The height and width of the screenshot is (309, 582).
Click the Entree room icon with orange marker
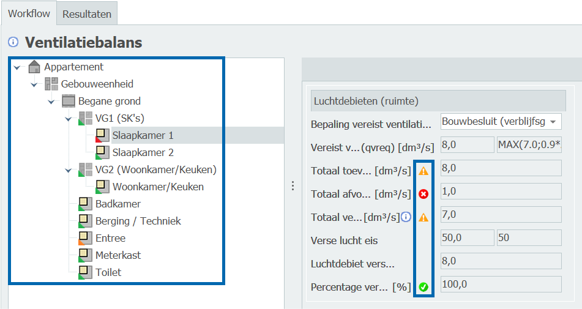point(85,238)
